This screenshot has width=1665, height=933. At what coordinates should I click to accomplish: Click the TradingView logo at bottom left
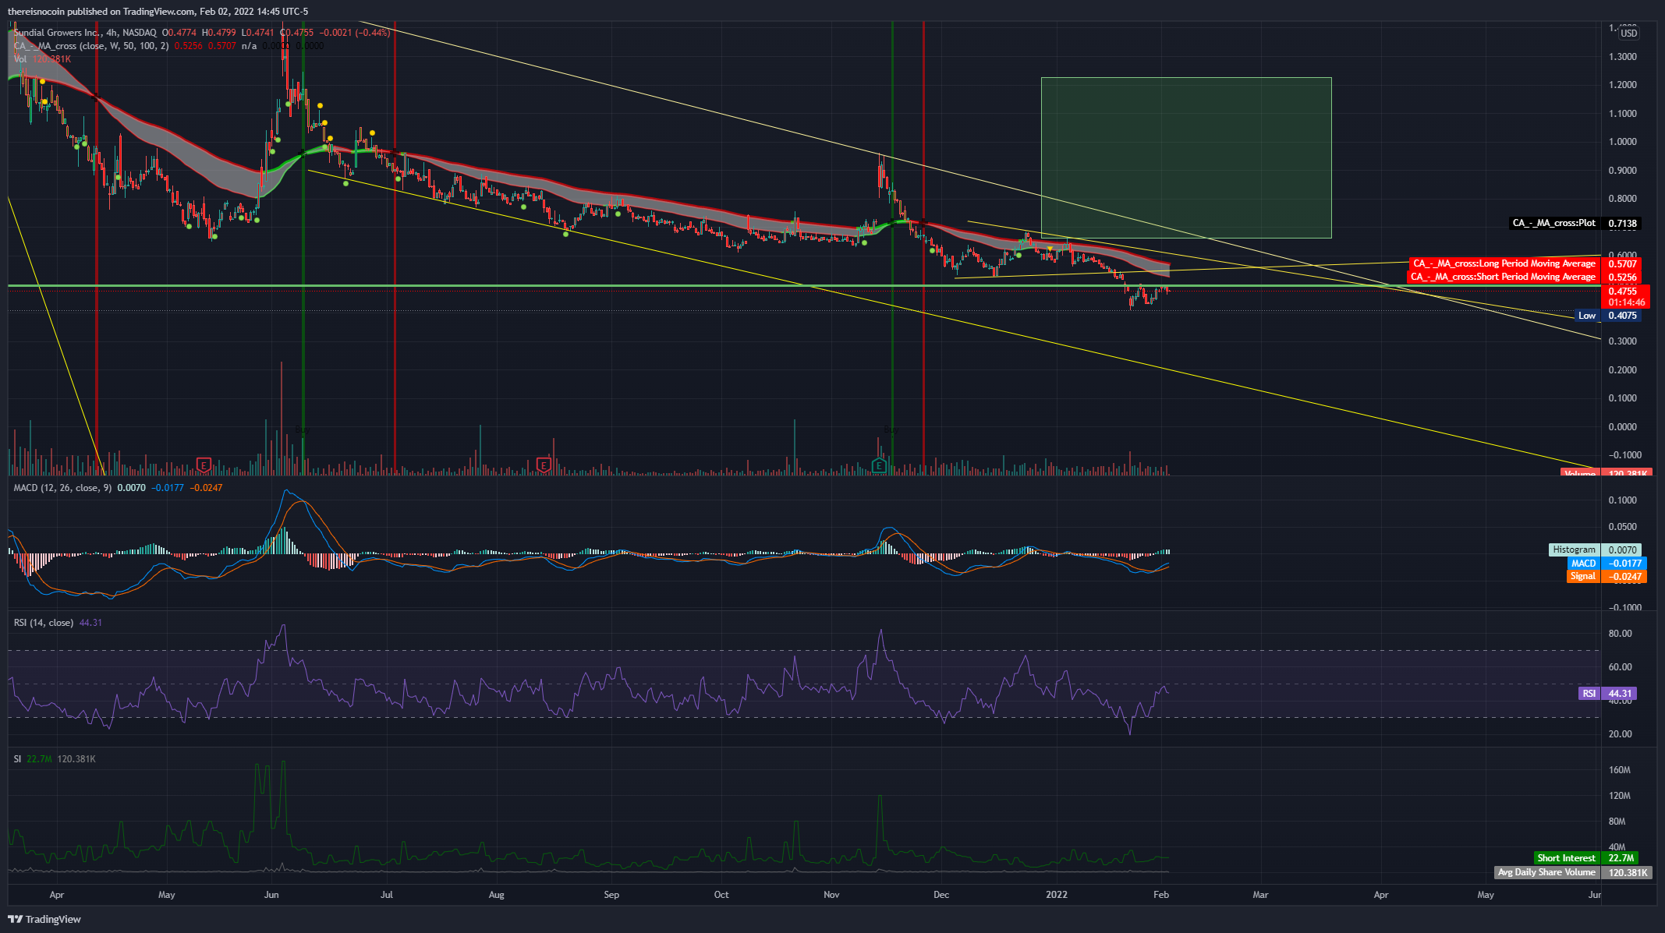point(44,919)
